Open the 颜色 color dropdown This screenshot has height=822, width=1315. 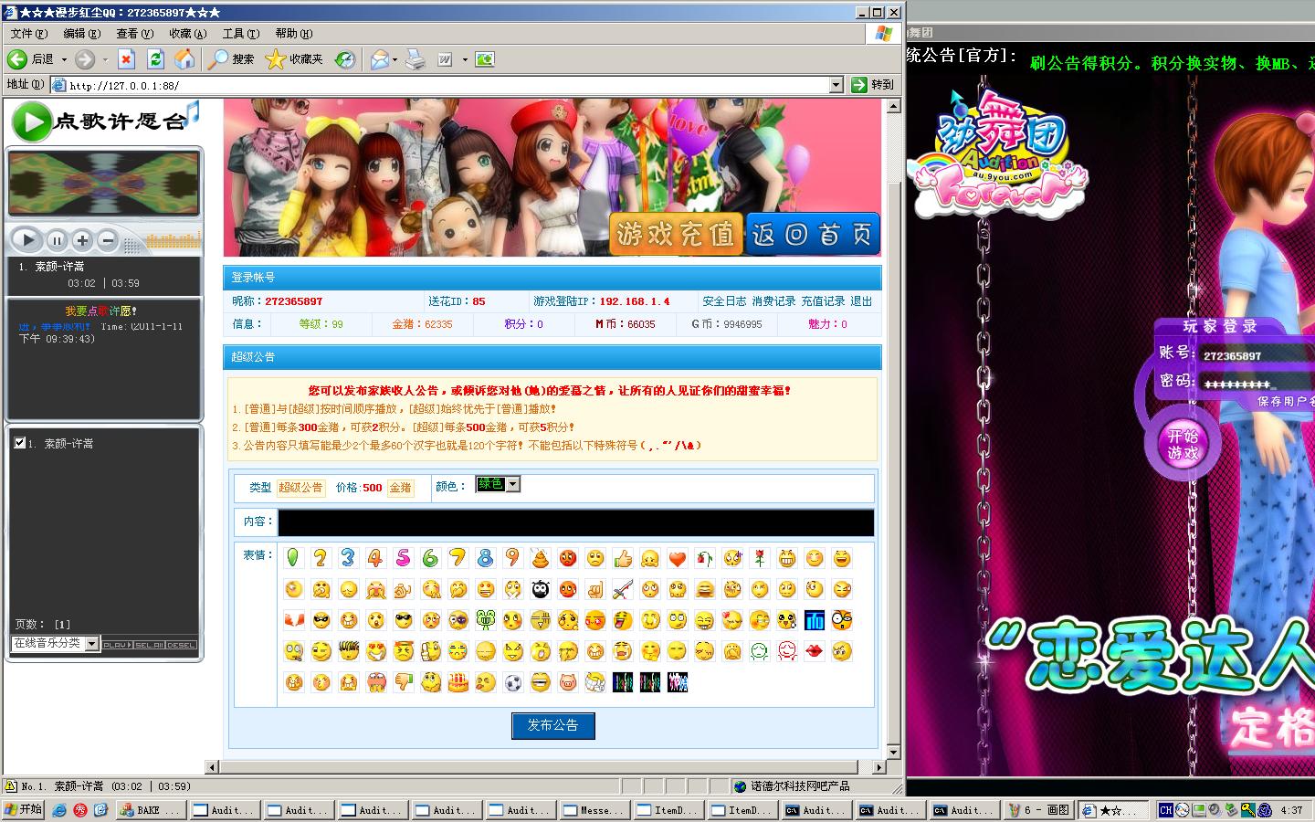tap(512, 484)
